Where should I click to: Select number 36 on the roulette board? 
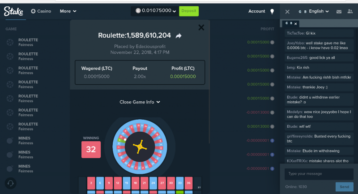coord(188,183)
